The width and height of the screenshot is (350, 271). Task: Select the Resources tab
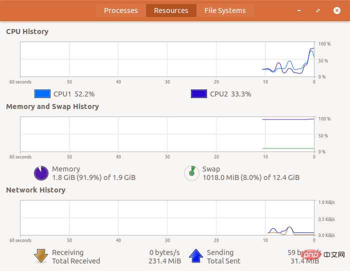click(171, 10)
